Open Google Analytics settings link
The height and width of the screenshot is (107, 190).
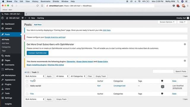55,37
